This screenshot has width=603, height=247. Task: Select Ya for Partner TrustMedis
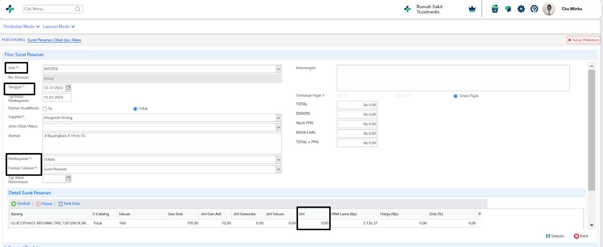[x=45, y=109]
